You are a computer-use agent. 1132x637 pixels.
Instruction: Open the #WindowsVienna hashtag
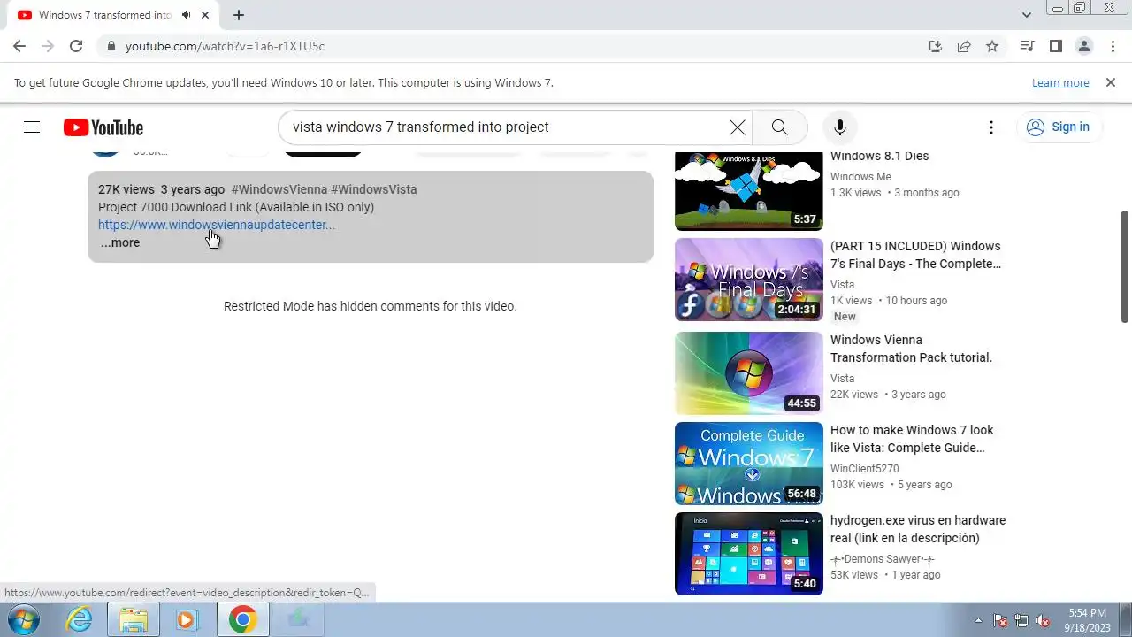click(279, 189)
